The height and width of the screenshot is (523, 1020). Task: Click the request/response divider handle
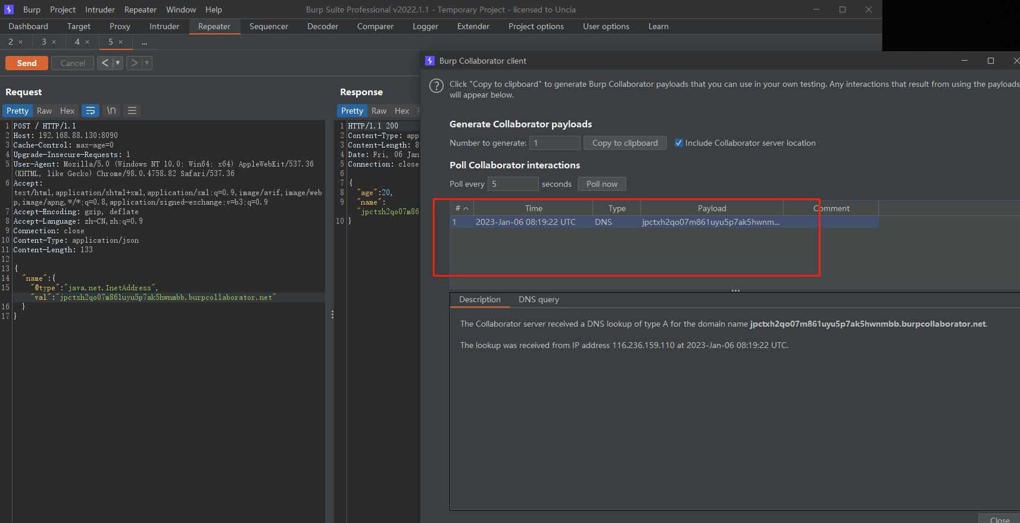click(332, 314)
